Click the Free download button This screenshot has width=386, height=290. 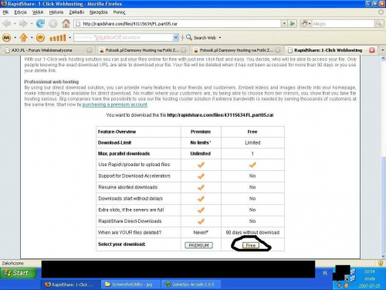[251, 245]
